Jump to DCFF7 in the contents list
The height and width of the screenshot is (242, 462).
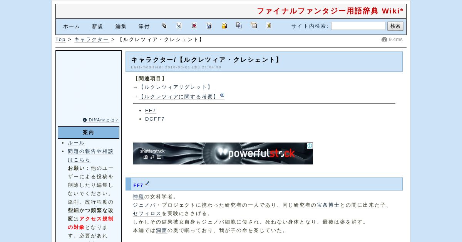[x=155, y=119]
